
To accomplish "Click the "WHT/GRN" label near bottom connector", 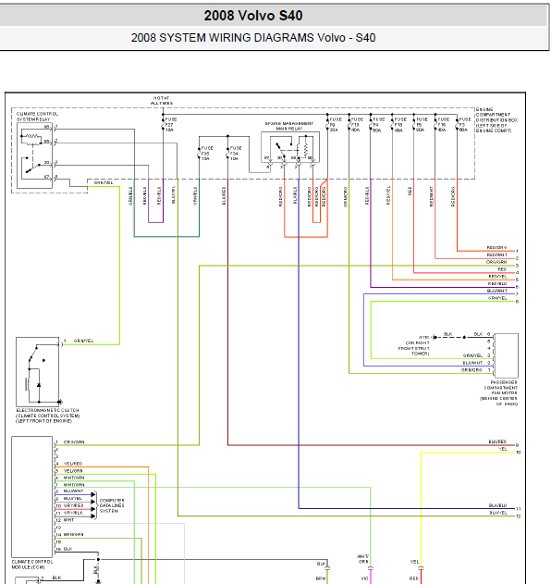I will 363,559.
